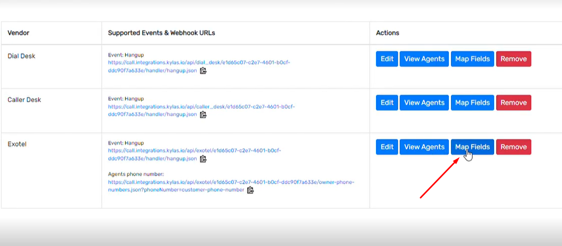The height and width of the screenshot is (246, 562).
Task: Open Map Fields for Caller Desk
Action: click(473, 103)
